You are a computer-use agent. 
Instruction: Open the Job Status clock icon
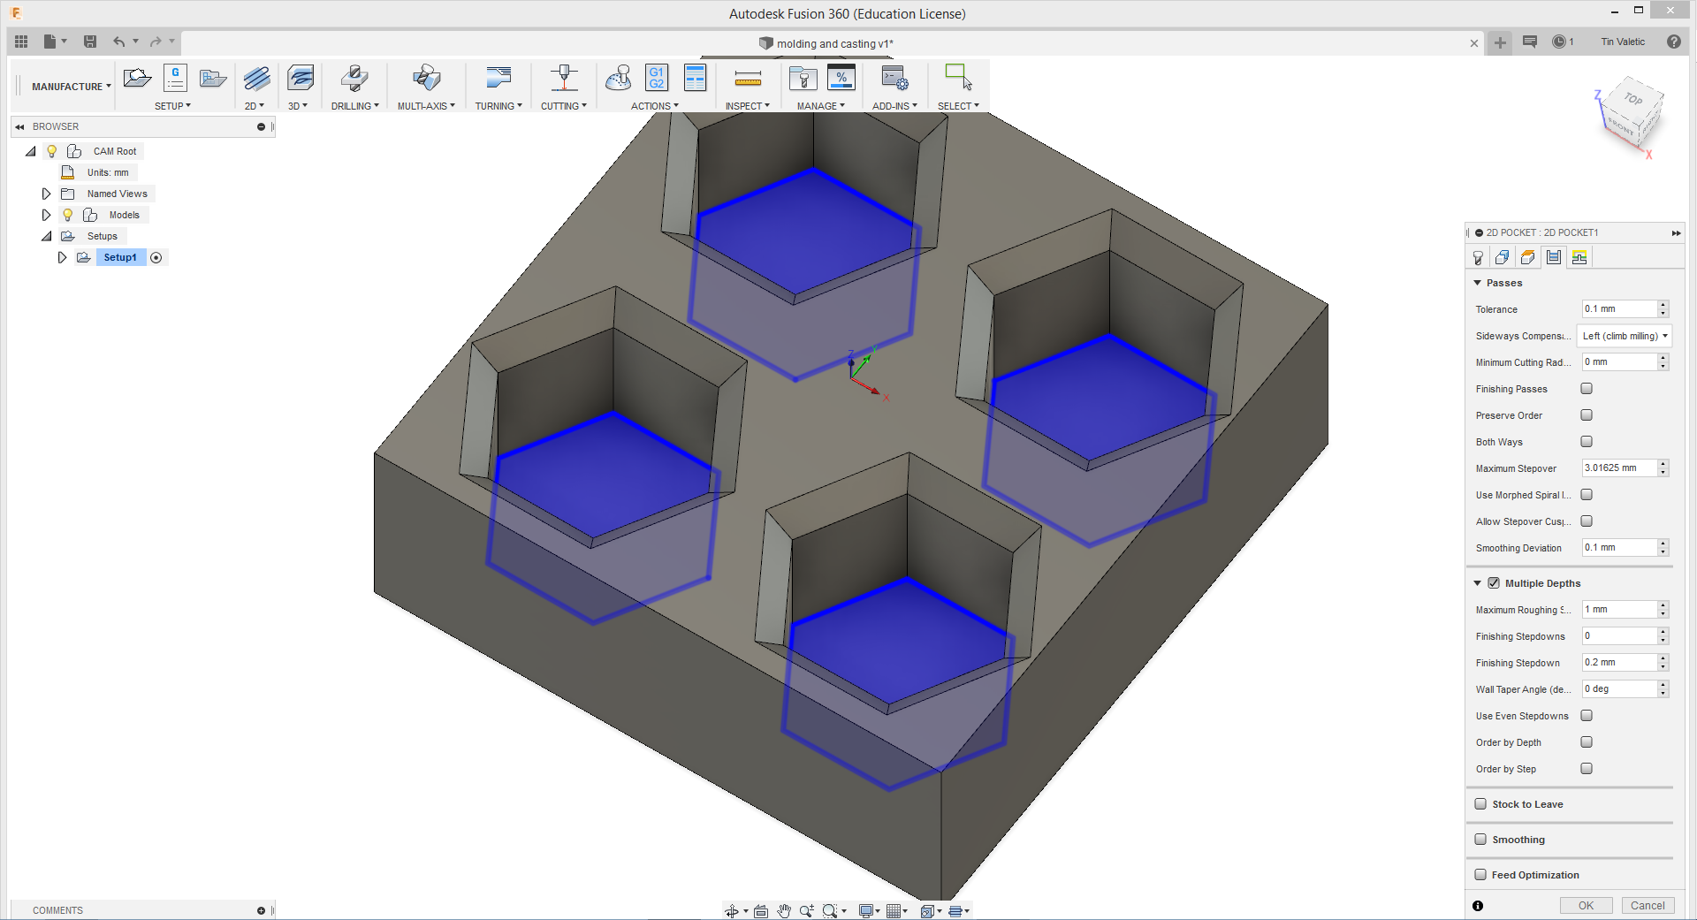[x=1559, y=42]
